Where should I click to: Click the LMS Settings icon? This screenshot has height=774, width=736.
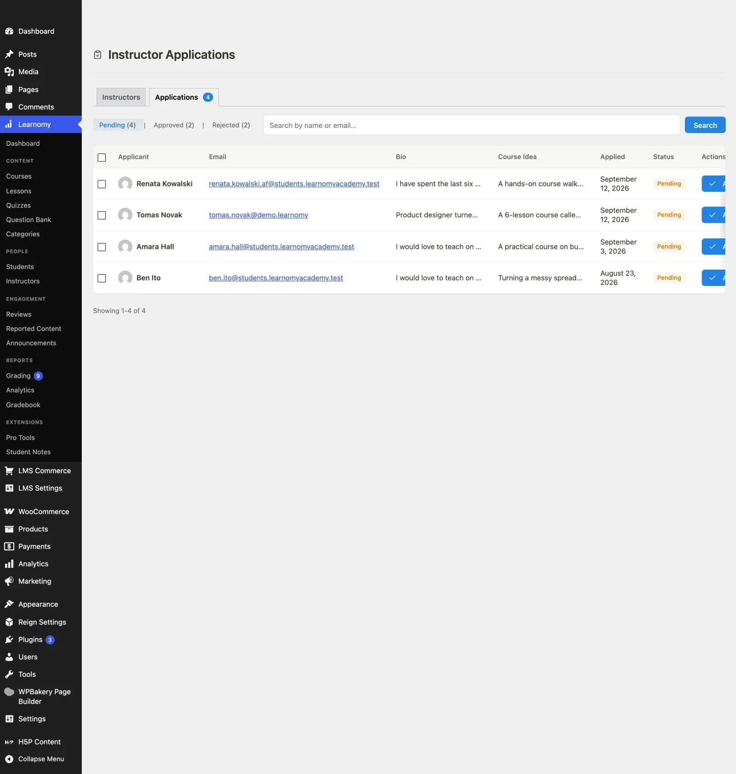(x=9, y=488)
